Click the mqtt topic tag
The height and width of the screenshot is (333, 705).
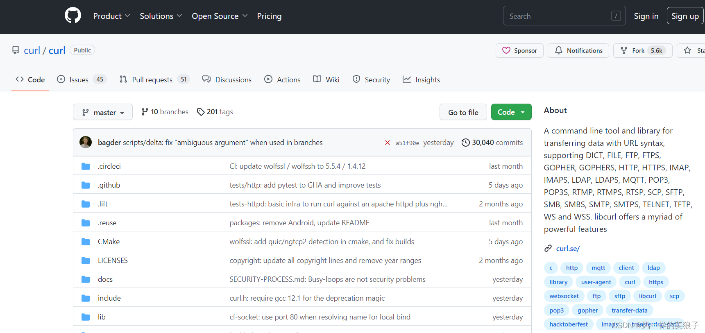[x=598, y=268]
